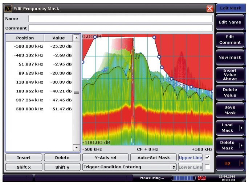
Task: Click the Position column header
Action: (25, 38)
